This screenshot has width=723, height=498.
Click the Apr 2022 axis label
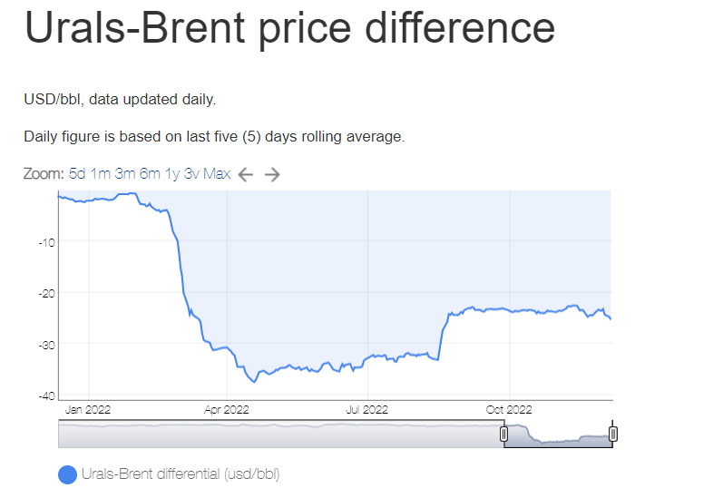[x=226, y=410]
